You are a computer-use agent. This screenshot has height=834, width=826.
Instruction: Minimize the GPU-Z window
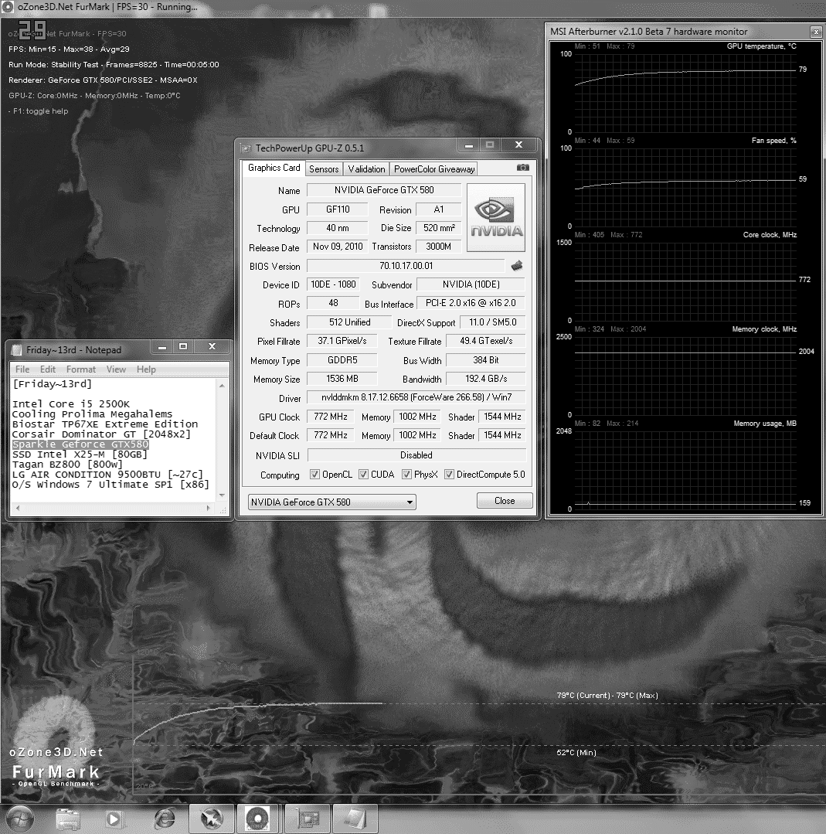click(x=469, y=145)
